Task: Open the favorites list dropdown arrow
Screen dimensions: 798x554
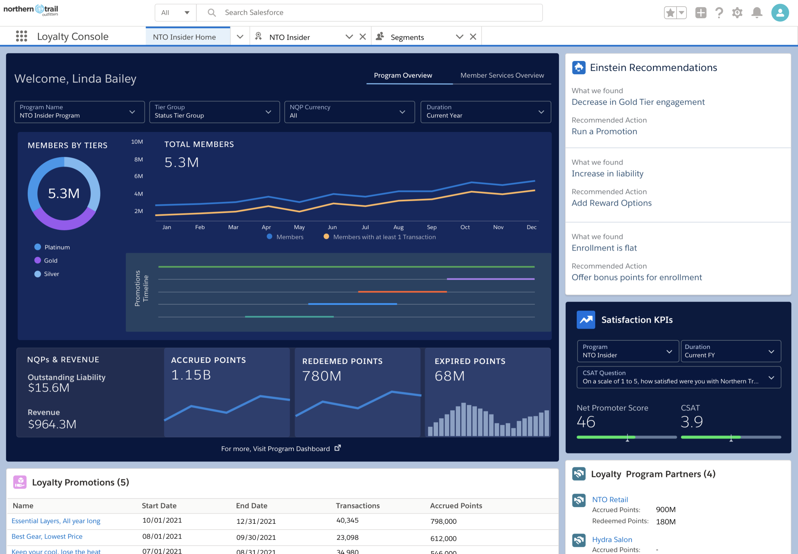Action: click(x=681, y=13)
